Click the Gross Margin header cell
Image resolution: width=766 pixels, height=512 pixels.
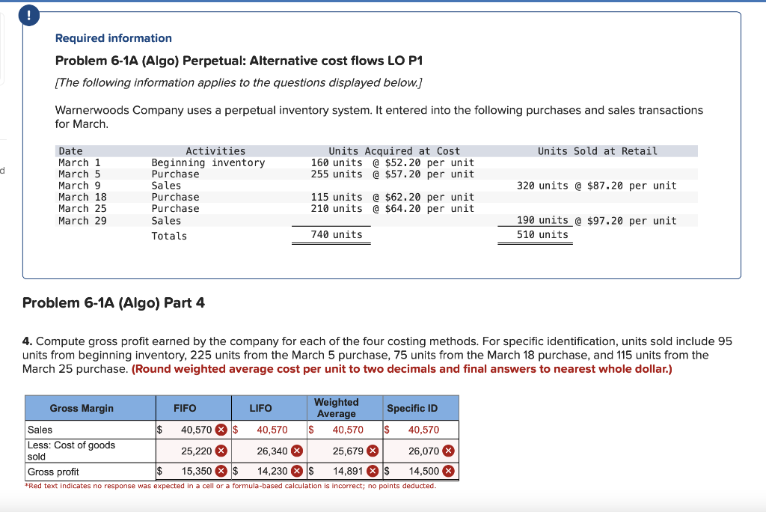tap(90, 407)
